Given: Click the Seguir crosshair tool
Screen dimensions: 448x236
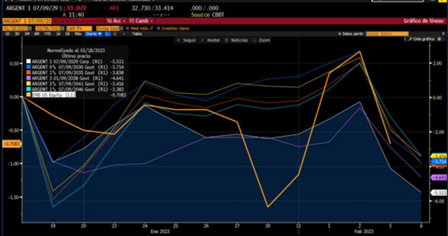Looking at the screenshot, I should 186,40.
